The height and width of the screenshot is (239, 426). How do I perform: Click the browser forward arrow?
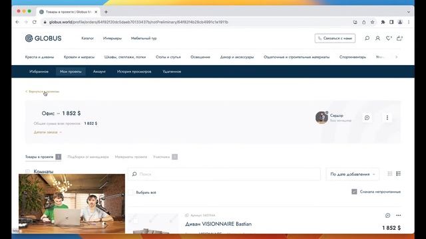[26, 22]
